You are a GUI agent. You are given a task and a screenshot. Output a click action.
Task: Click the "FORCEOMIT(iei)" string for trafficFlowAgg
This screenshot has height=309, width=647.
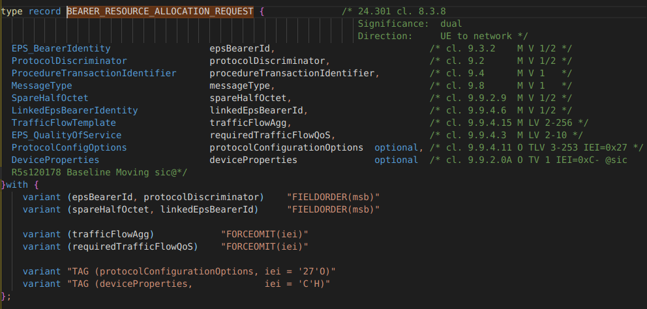click(x=265, y=234)
